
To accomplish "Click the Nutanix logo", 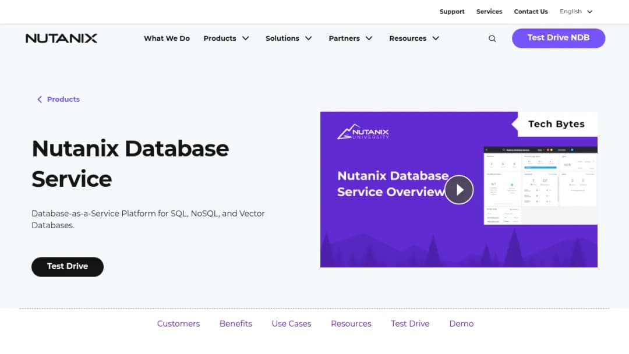I will click(61, 38).
